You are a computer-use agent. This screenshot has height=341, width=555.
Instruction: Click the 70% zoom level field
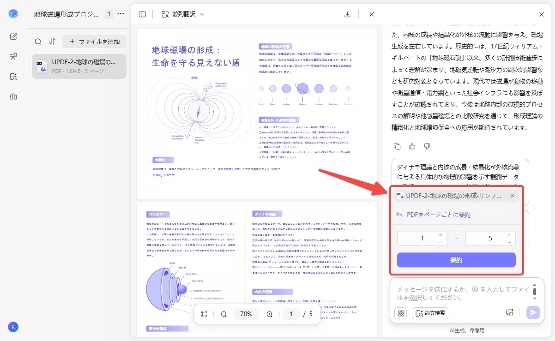pyautogui.click(x=247, y=314)
